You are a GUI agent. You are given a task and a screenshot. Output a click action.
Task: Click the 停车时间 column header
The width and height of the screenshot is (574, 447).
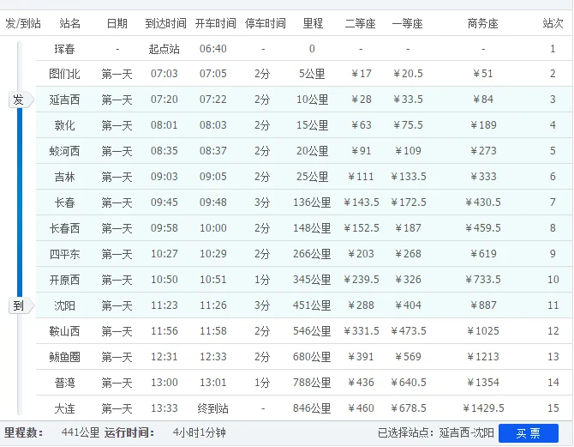(x=265, y=23)
